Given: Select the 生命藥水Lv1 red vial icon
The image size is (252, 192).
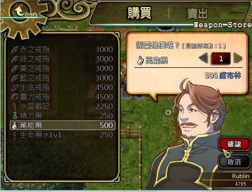Looking at the screenshot, I should tap(15, 135).
